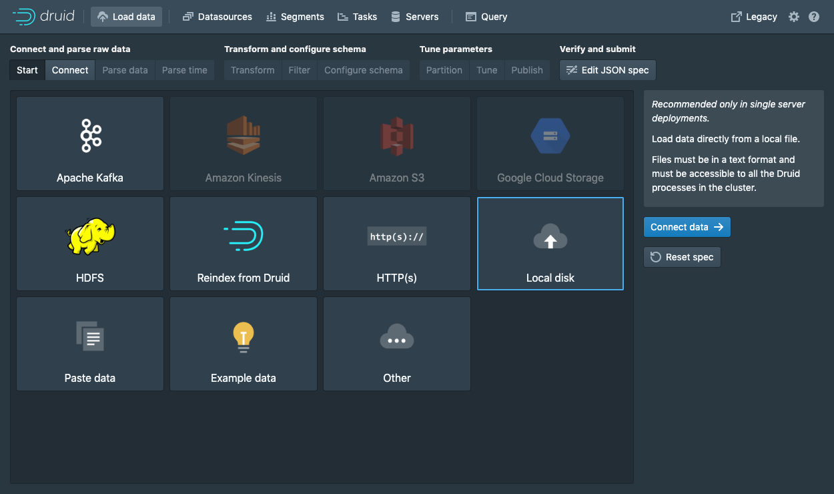The height and width of the screenshot is (494, 834).
Task: Choose the Paste data label
Action: coord(90,378)
